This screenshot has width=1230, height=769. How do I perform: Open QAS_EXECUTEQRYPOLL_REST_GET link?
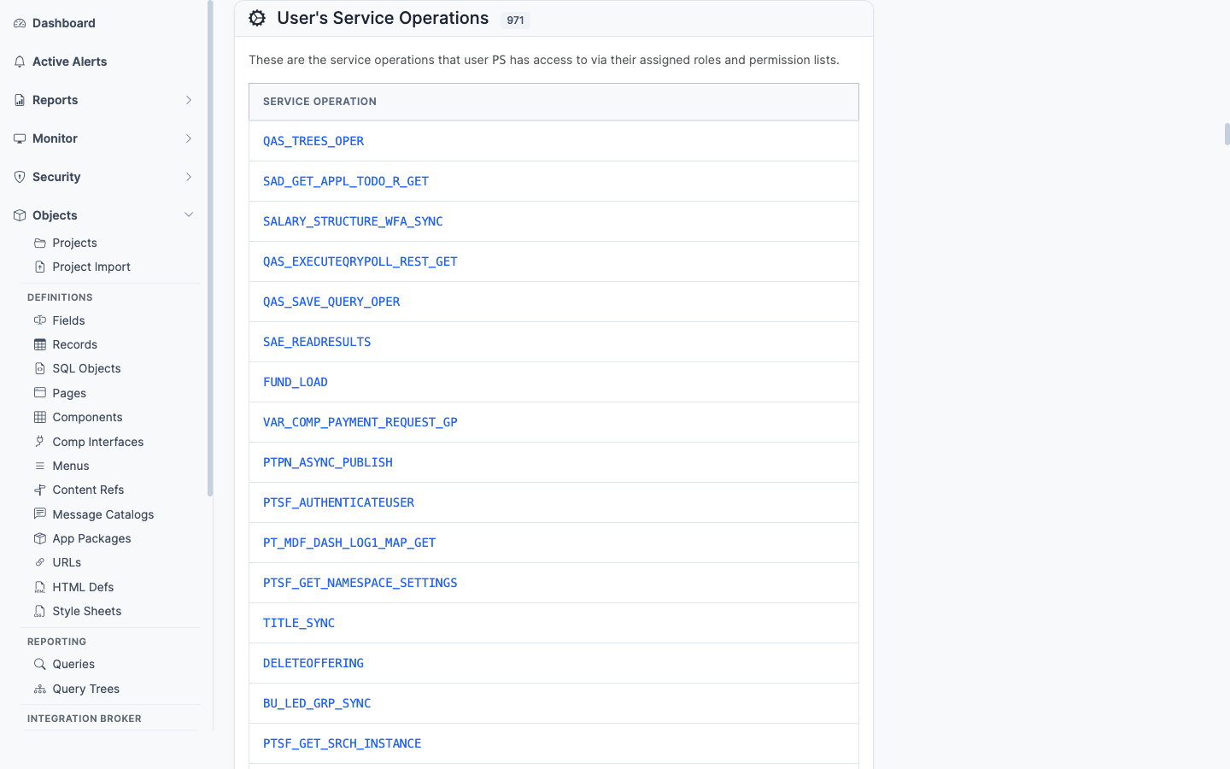[360, 261]
